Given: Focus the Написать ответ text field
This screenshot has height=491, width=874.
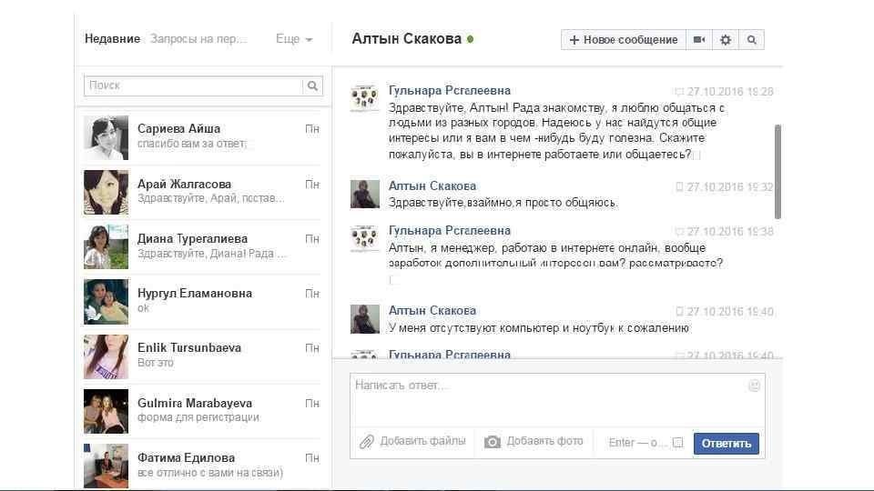Looking at the screenshot, I should point(557,400).
